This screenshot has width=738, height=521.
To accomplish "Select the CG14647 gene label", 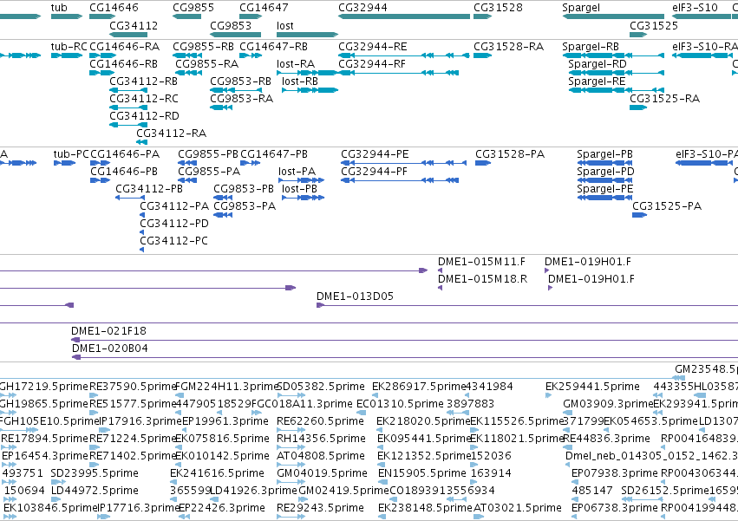I will (x=264, y=8).
